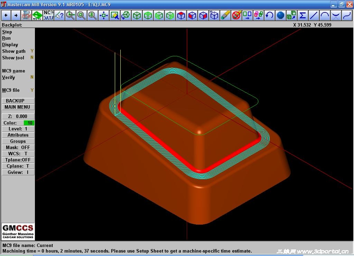Click the Backplot: menu title
The image size is (354, 256).
12,25
